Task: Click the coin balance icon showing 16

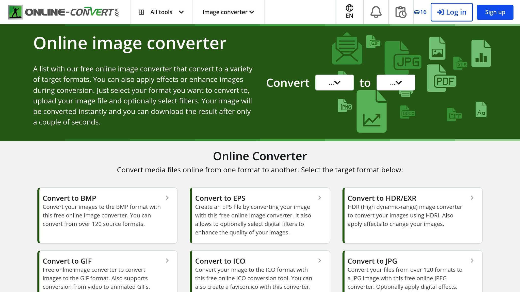Action: (x=420, y=12)
